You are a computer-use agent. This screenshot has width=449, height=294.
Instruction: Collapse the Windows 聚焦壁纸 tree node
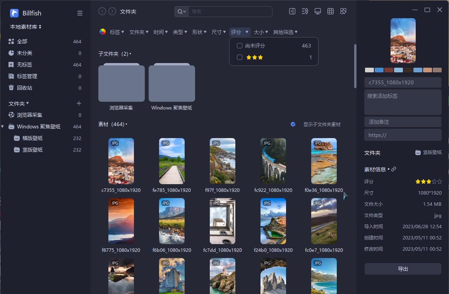click(x=3, y=126)
